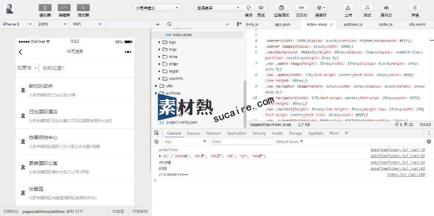Image resolution: width=434 pixels, height=216 pixels.
Task: Toggle the debugger panel button
Action: pos(83,8)
